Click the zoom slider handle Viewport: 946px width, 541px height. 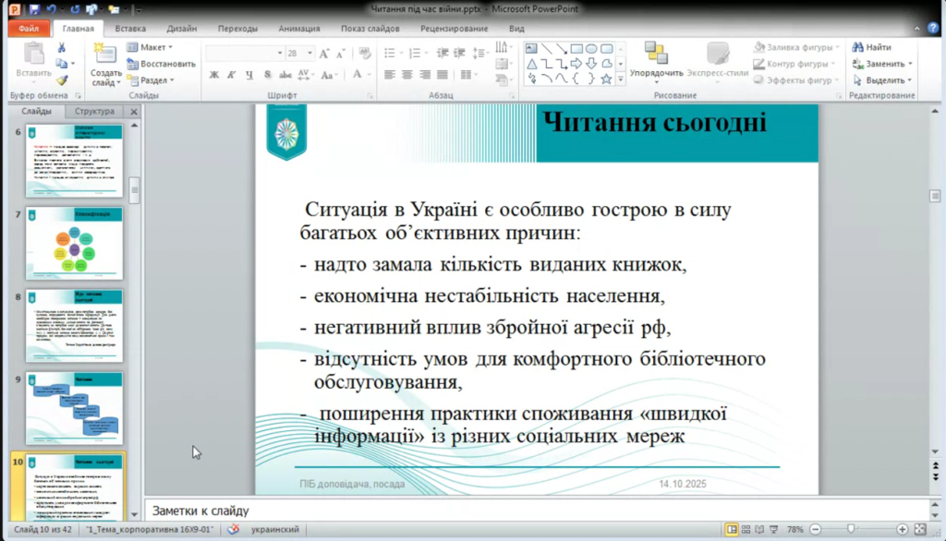851,530
